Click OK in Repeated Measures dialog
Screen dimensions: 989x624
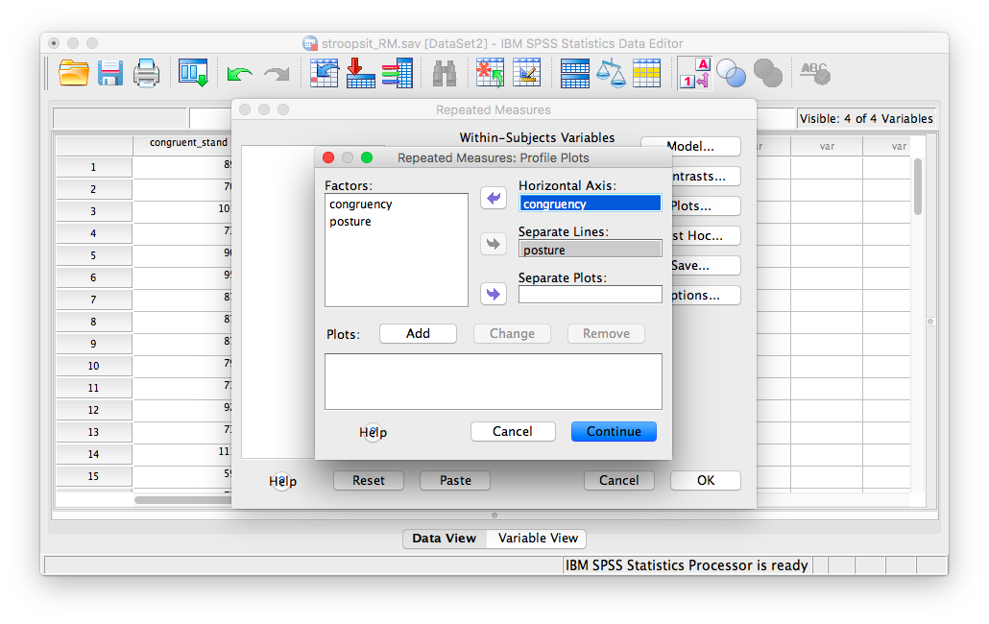point(705,480)
